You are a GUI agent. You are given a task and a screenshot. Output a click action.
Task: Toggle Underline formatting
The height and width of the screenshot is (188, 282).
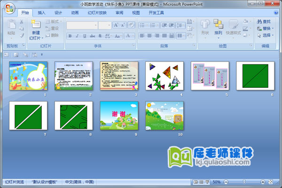(85, 36)
